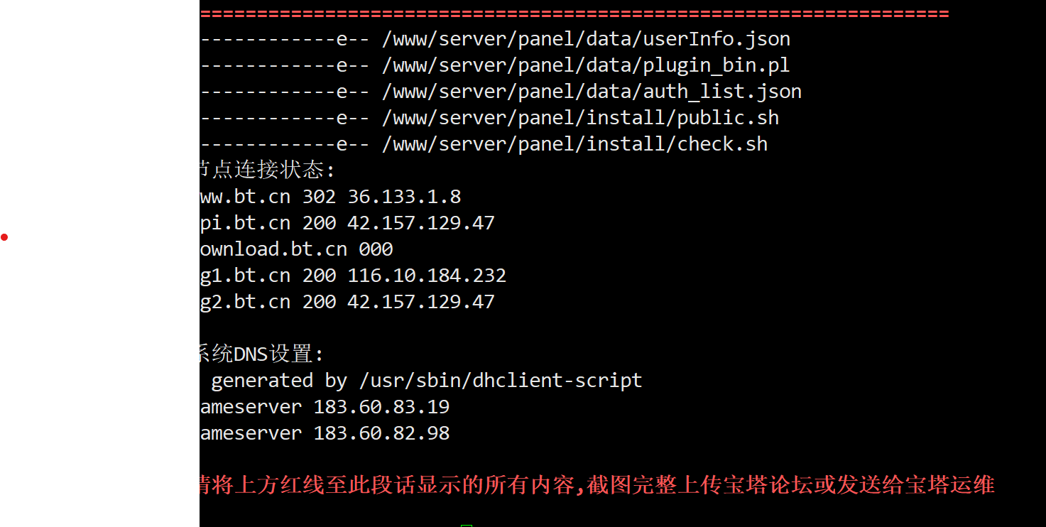
Task: Click the /usr/sbin/dhclient-script path
Action: tap(501, 381)
